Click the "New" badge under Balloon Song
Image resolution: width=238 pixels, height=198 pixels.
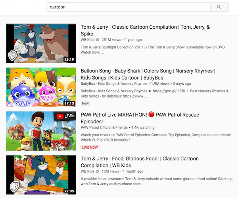[x=85, y=103]
